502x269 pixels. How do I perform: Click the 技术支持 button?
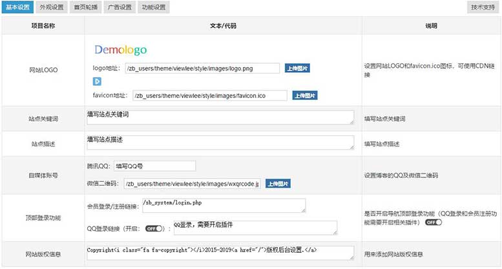click(483, 8)
